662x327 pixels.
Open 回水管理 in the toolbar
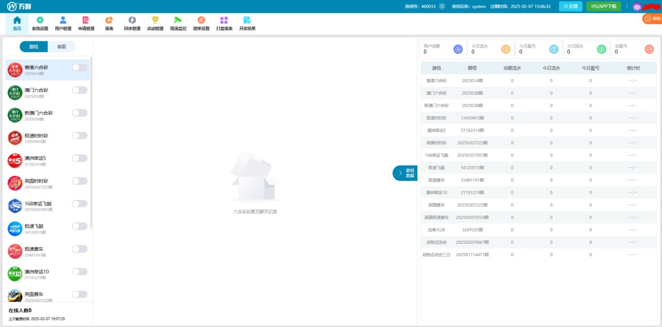(x=132, y=24)
